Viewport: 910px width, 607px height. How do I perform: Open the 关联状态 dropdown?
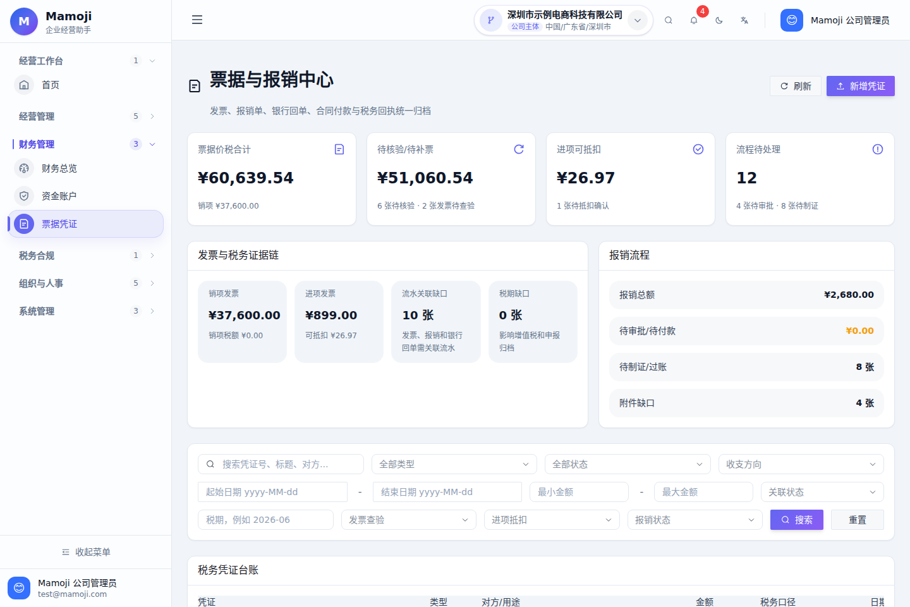click(x=822, y=492)
